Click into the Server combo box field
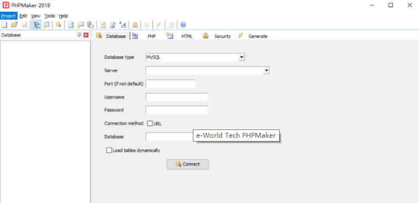This screenshot has height=203, width=420. click(204, 71)
